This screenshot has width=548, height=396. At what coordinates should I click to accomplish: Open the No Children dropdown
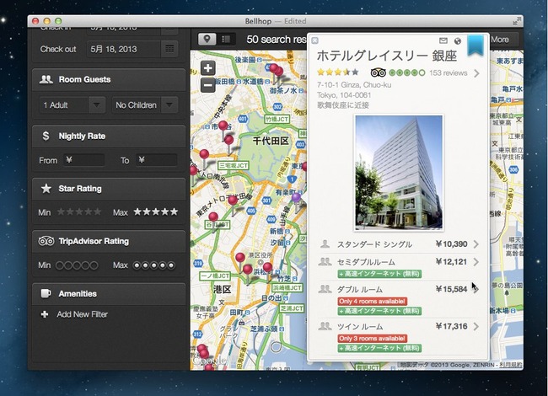(145, 105)
